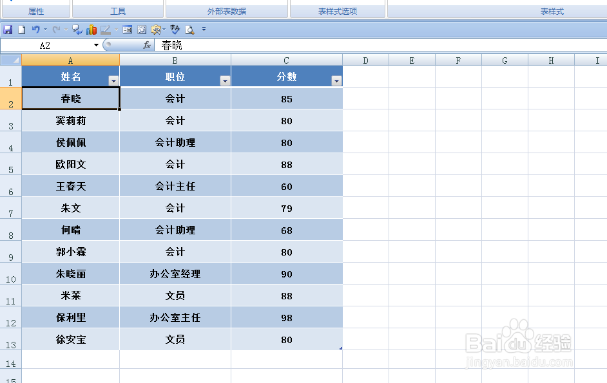
Task: Open the 外部表数据 ribbon group
Action: coord(227,11)
